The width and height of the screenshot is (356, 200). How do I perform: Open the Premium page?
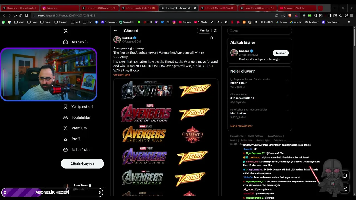75,128
